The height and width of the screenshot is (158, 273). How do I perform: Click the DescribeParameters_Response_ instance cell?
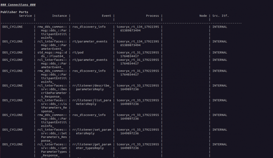(52, 91)
